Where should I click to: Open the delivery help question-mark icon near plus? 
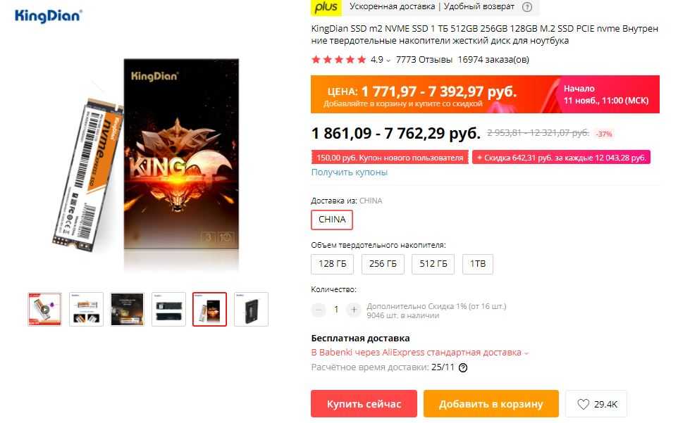click(527, 7)
